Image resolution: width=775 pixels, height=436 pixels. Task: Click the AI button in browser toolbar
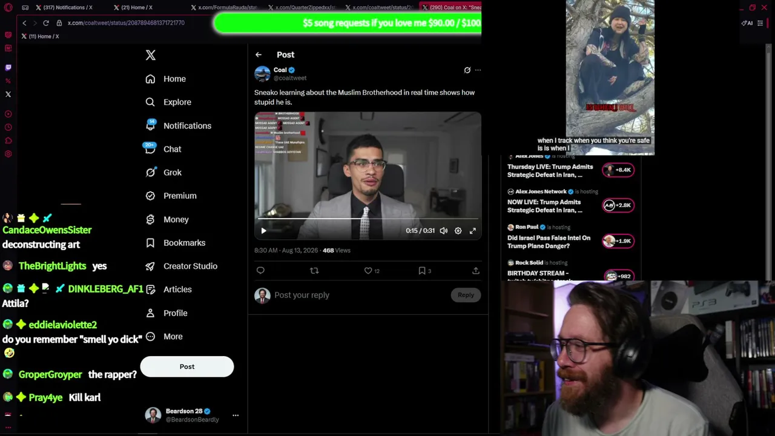pos(747,23)
